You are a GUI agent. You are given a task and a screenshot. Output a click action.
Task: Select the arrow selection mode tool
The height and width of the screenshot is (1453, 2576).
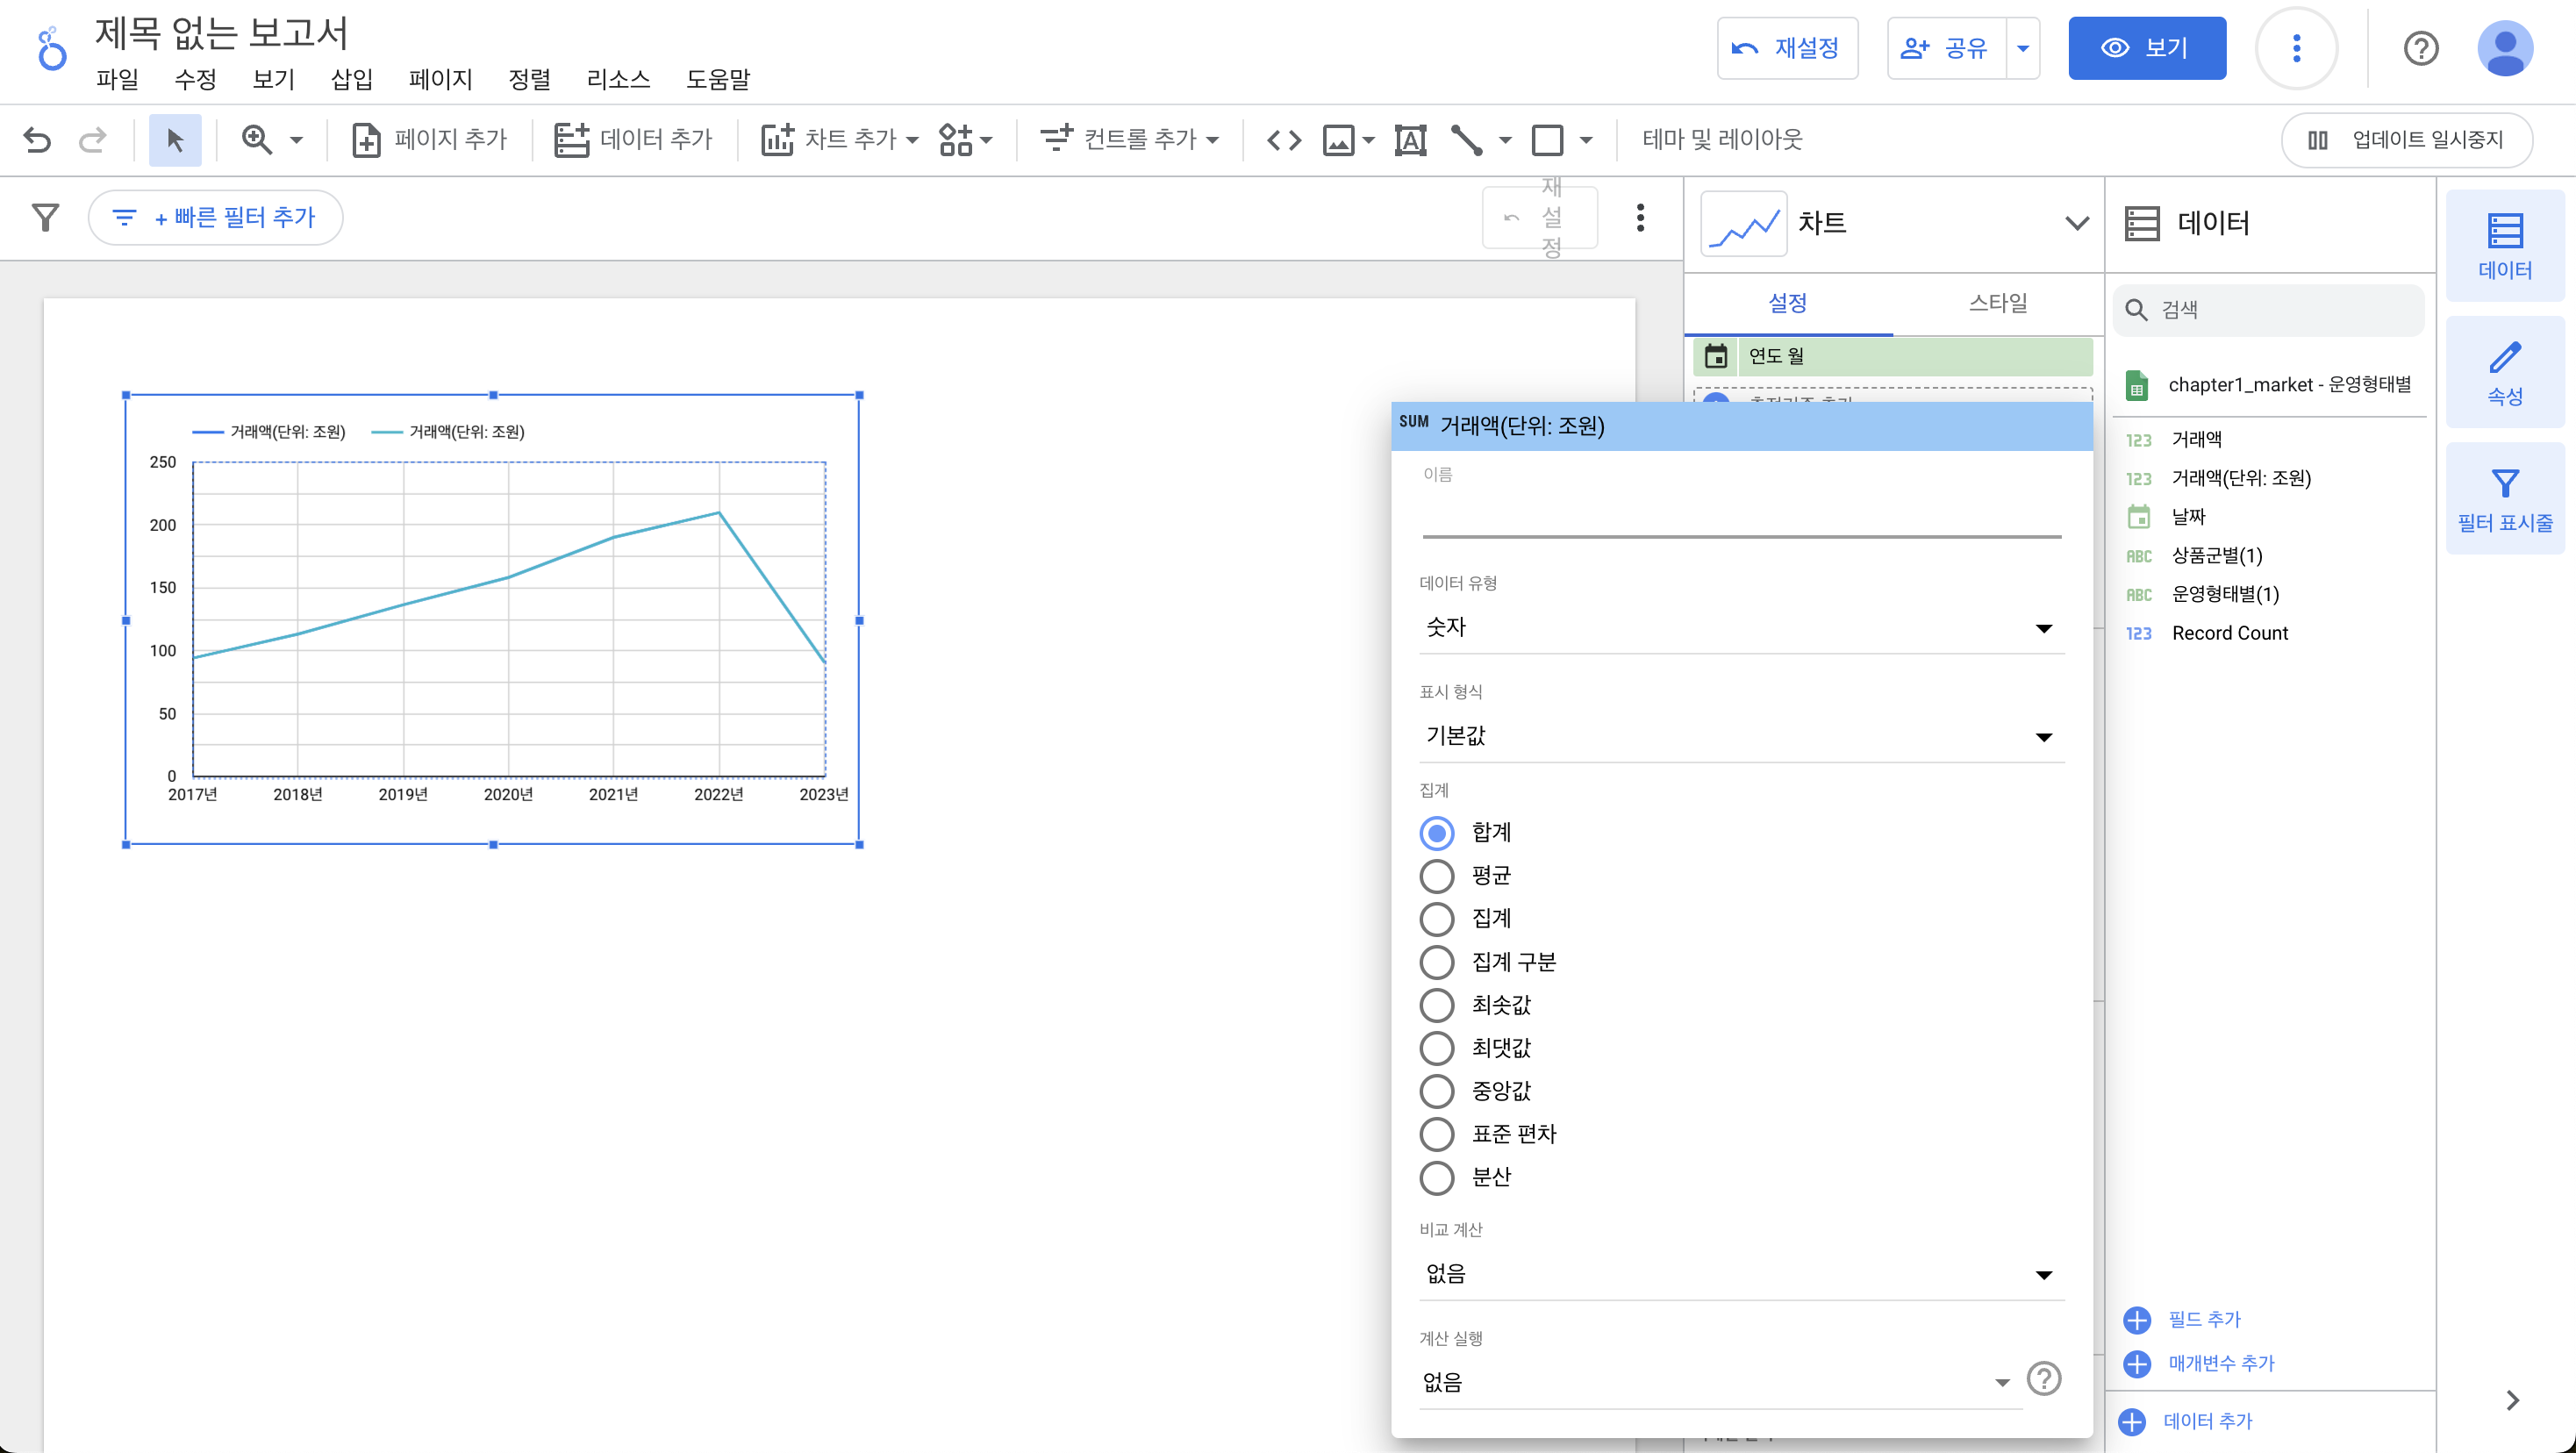coord(175,140)
